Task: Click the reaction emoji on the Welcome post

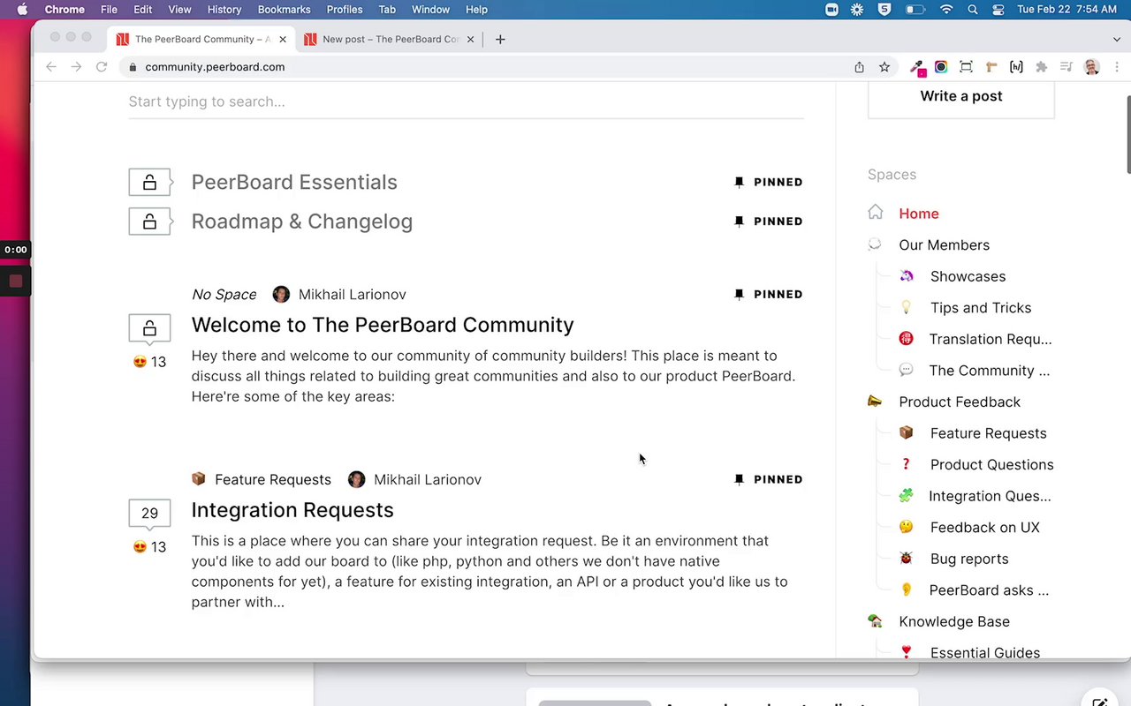Action: 140,362
